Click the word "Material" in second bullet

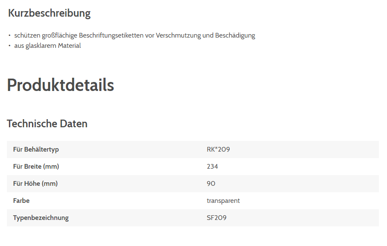tap(69, 46)
